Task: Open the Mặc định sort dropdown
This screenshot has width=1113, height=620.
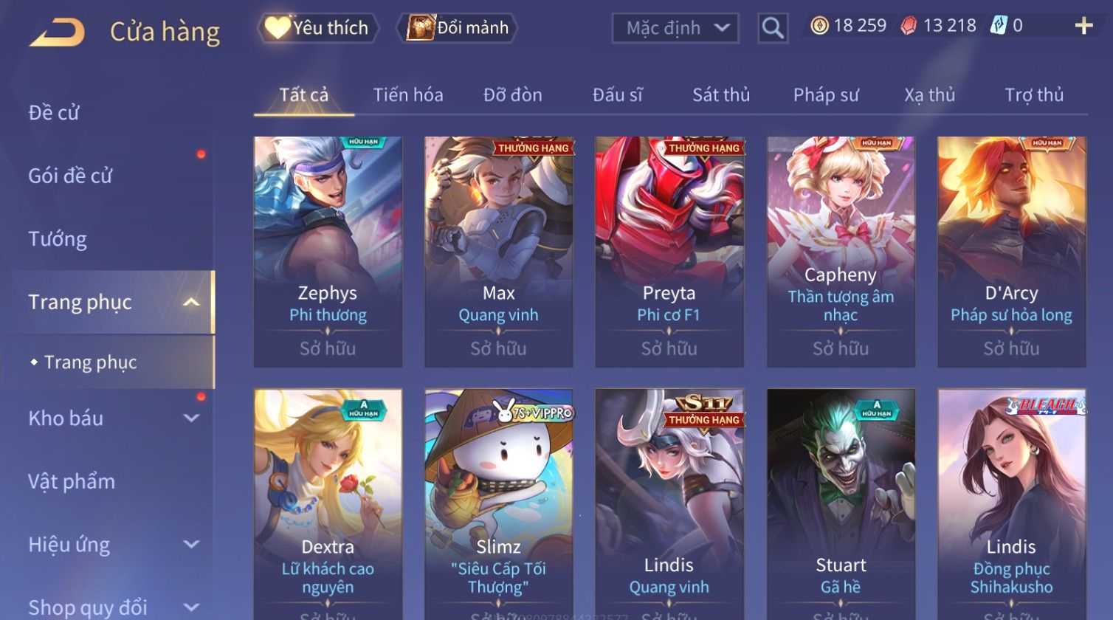Action: click(x=675, y=28)
